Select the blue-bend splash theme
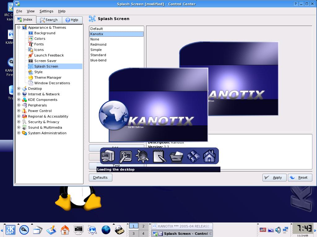Screen dimensions: 317x237 pyautogui.click(x=116, y=60)
